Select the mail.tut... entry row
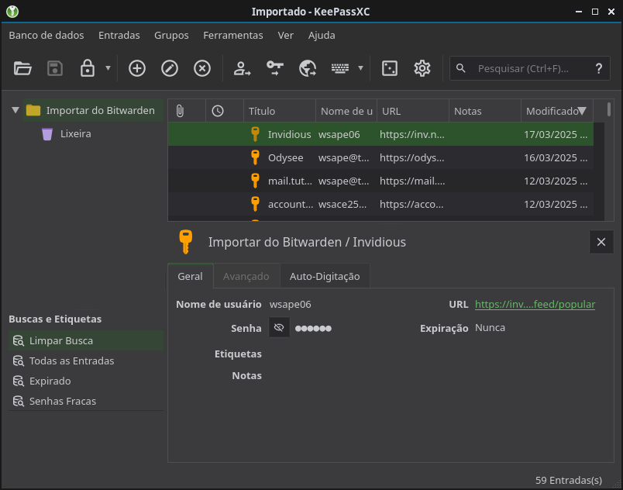 (x=380, y=181)
